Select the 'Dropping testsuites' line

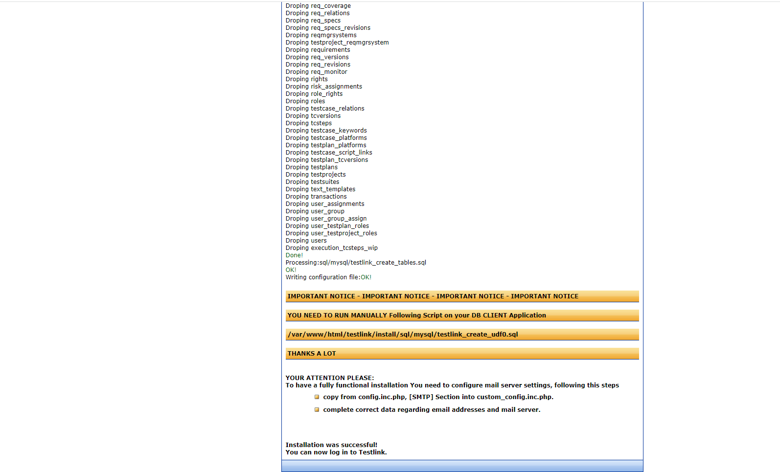click(312, 182)
